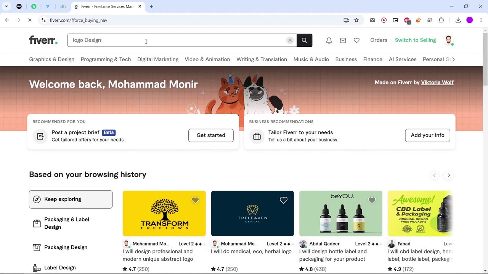Open AI Services category
This screenshot has width=488, height=274.
403,59
